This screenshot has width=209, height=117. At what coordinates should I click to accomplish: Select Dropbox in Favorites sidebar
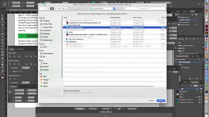46,21
